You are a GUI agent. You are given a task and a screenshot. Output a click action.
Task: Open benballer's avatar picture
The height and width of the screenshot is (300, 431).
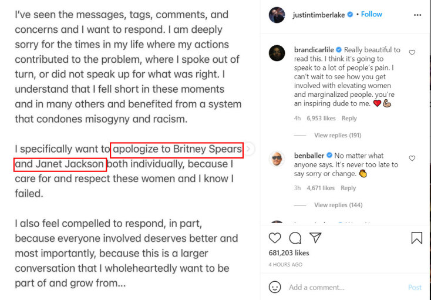point(277,159)
